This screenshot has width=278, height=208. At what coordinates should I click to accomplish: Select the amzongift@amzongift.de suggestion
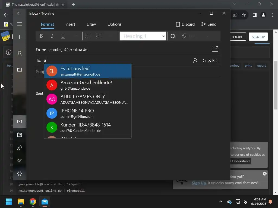(88, 71)
